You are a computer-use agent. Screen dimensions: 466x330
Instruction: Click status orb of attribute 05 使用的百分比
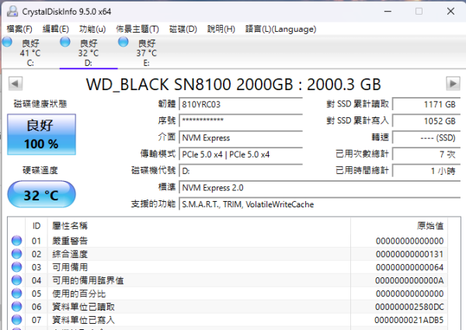(16, 294)
